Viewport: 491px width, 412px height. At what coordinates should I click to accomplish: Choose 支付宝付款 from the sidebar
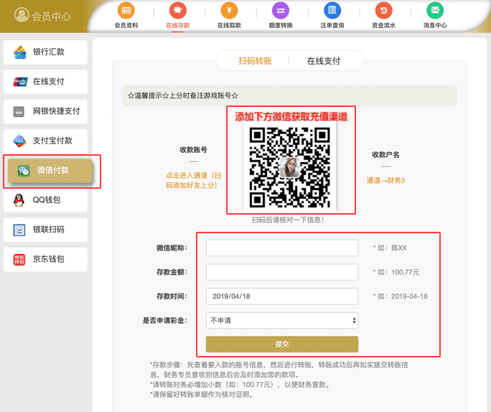pos(45,141)
